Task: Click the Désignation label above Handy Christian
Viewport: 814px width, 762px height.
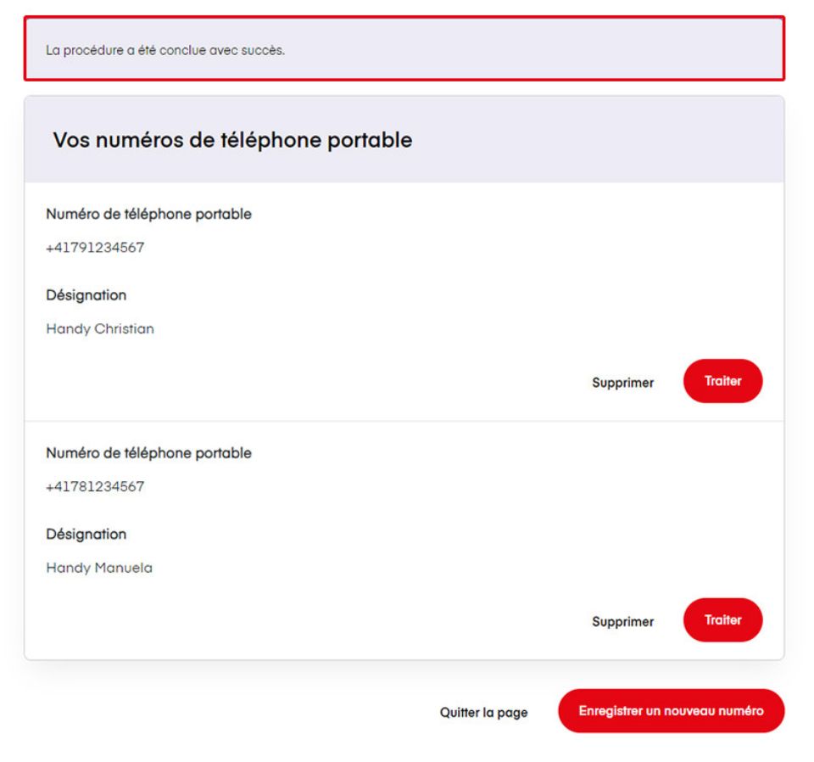Action: click(86, 295)
